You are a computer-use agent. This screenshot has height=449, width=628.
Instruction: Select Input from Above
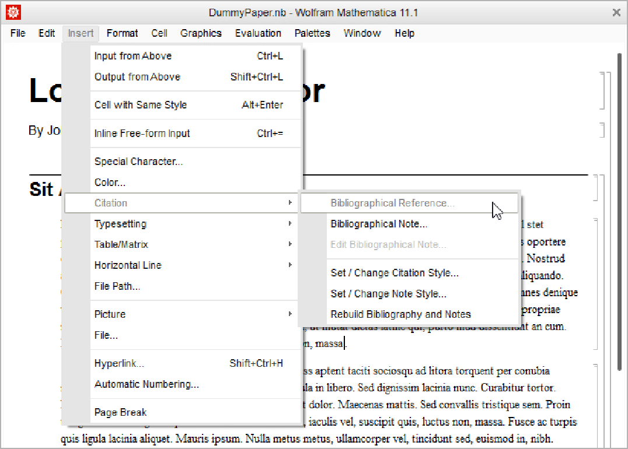pos(133,56)
